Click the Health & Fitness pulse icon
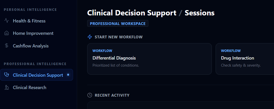This screenshot has height=109, width=274. [7, 21]
